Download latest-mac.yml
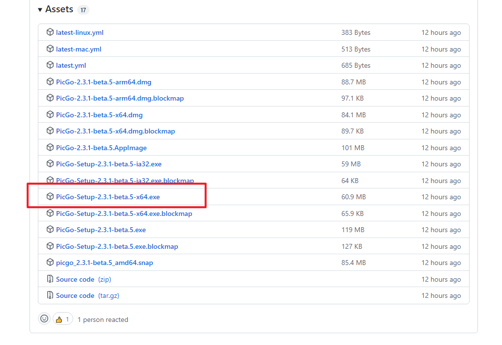 click(x=79, y=49)
